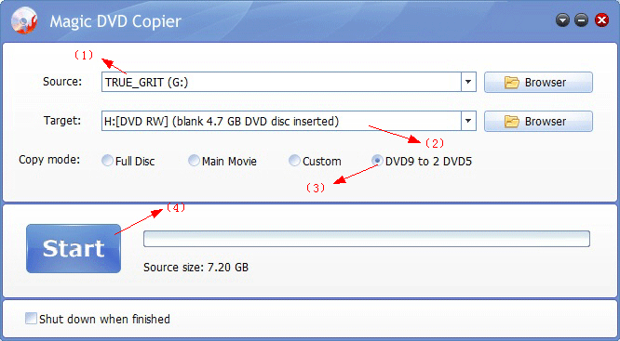Expand the Source drive dropdown arrow

pos(468,82)
